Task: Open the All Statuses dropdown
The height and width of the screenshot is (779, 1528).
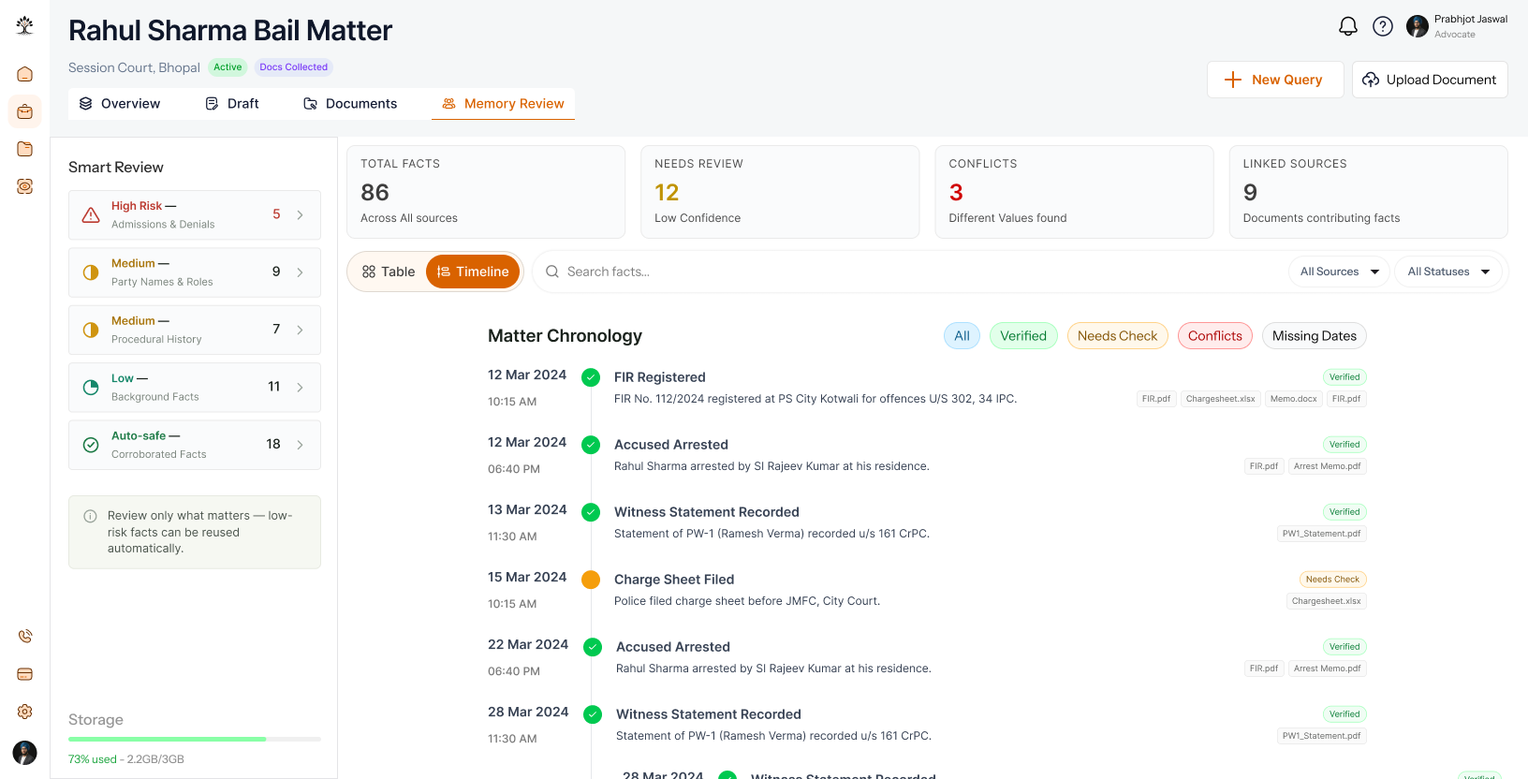Action: click(x=1448, y=272)
